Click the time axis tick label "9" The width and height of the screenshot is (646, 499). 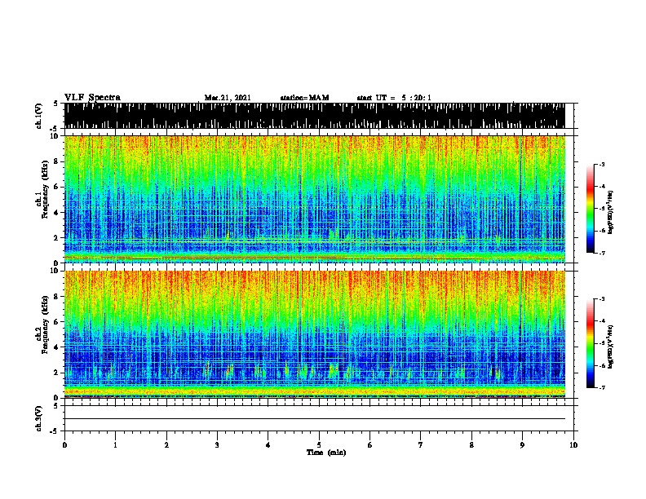(522, 445)
